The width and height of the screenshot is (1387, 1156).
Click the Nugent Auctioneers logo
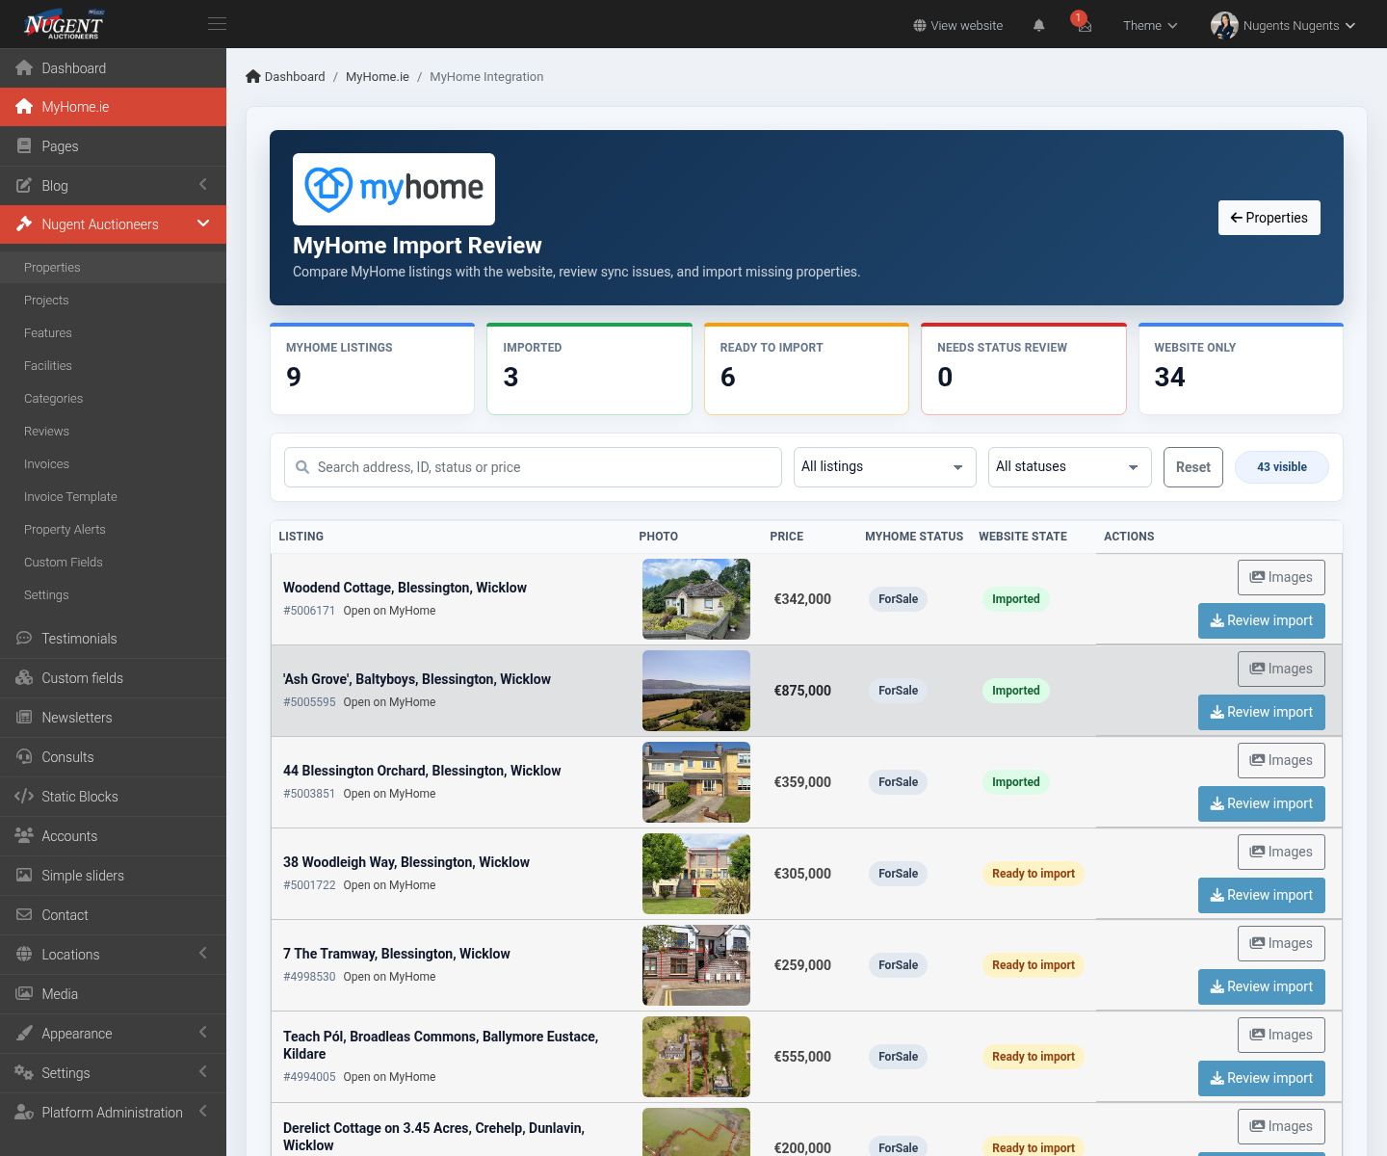click(x=64, y=24)
